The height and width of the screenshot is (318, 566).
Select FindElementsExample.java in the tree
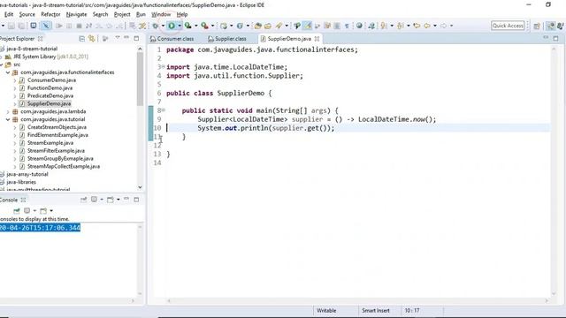coord(57,135)
